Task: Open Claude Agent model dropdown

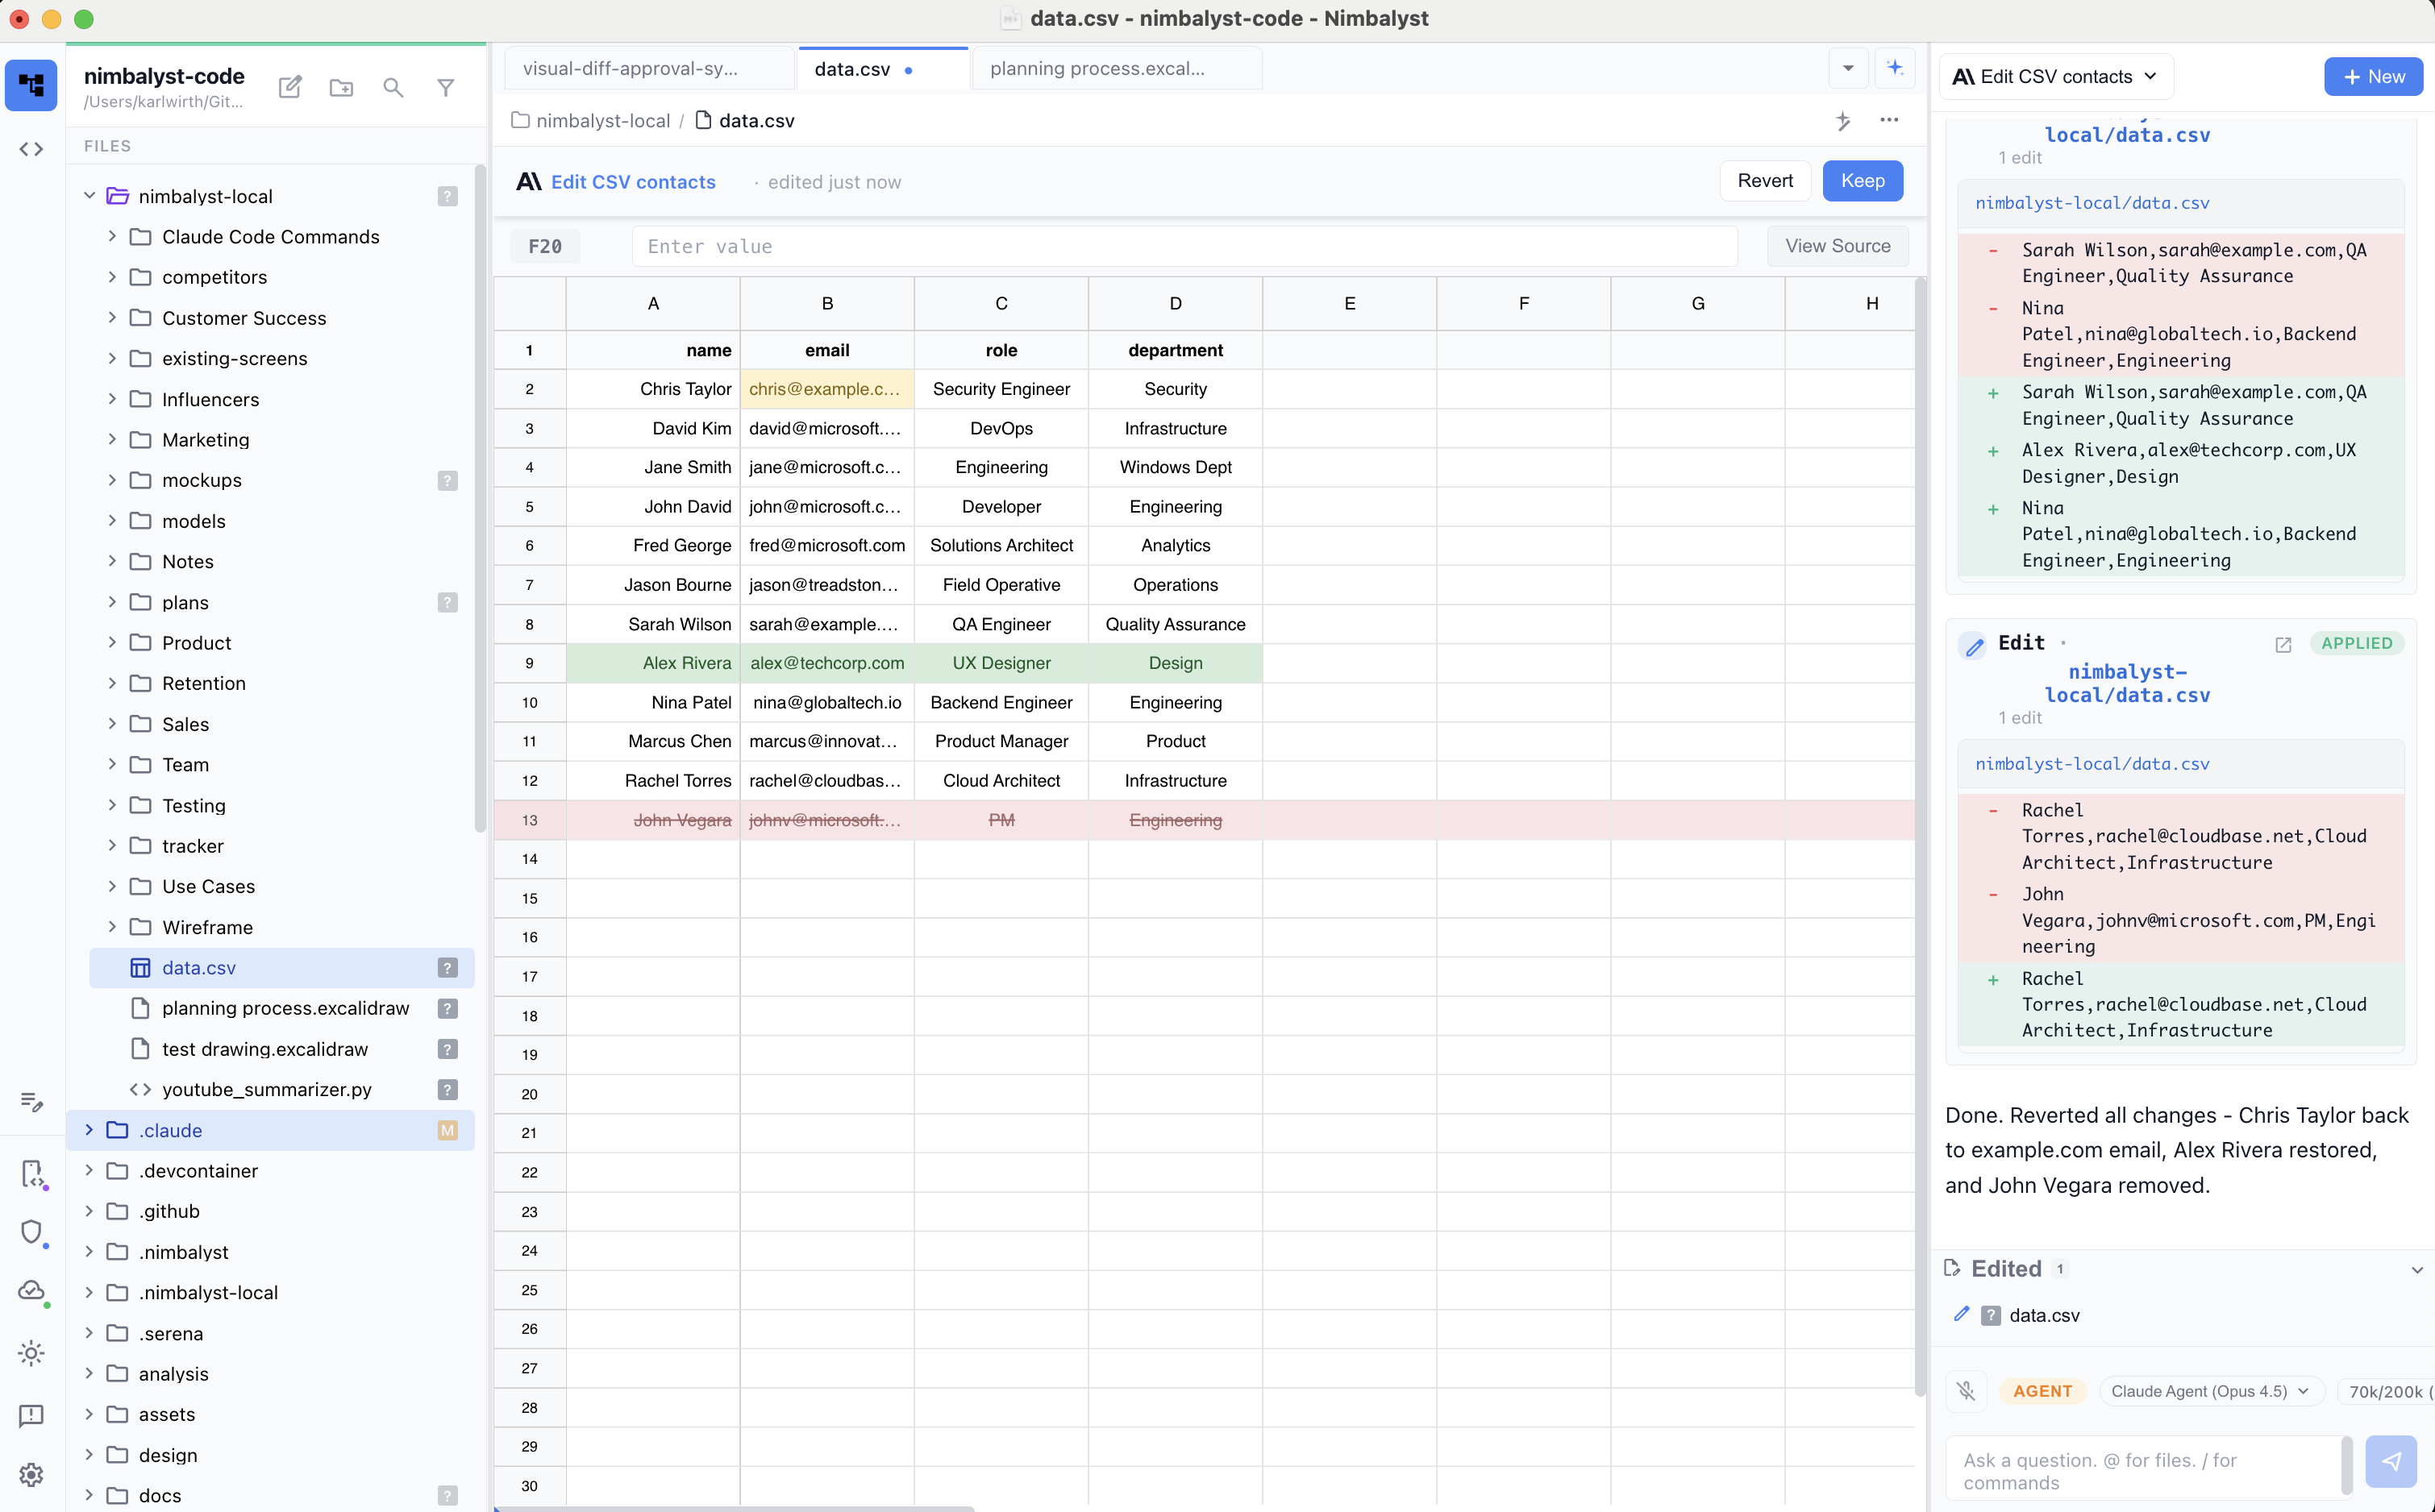Action: pos(2209,1391)
